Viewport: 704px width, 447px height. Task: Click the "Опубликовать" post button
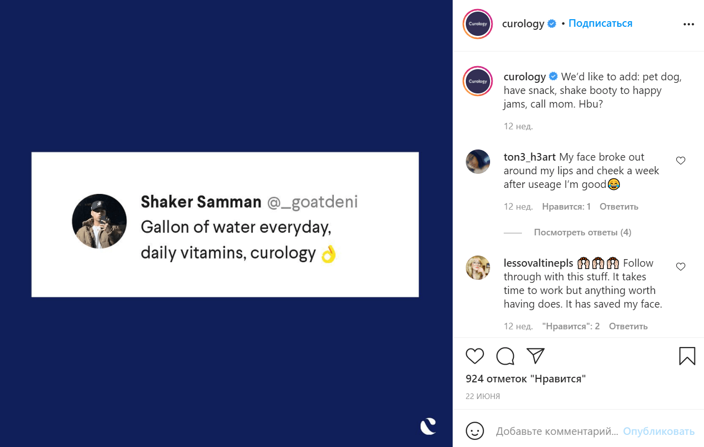tap(658, 431)
